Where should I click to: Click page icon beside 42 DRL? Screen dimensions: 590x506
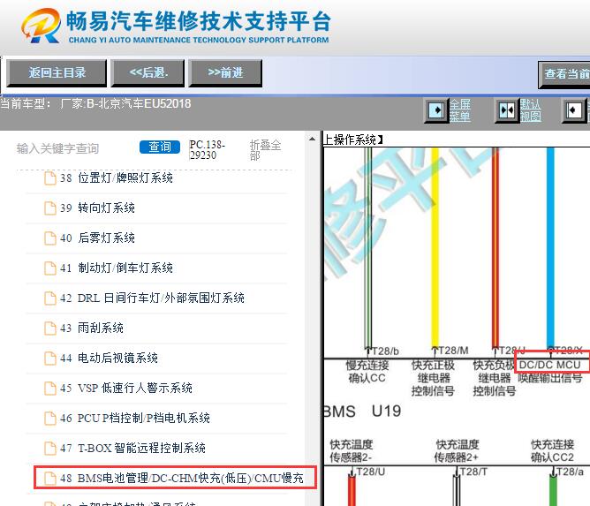click(x=50, y=298)
